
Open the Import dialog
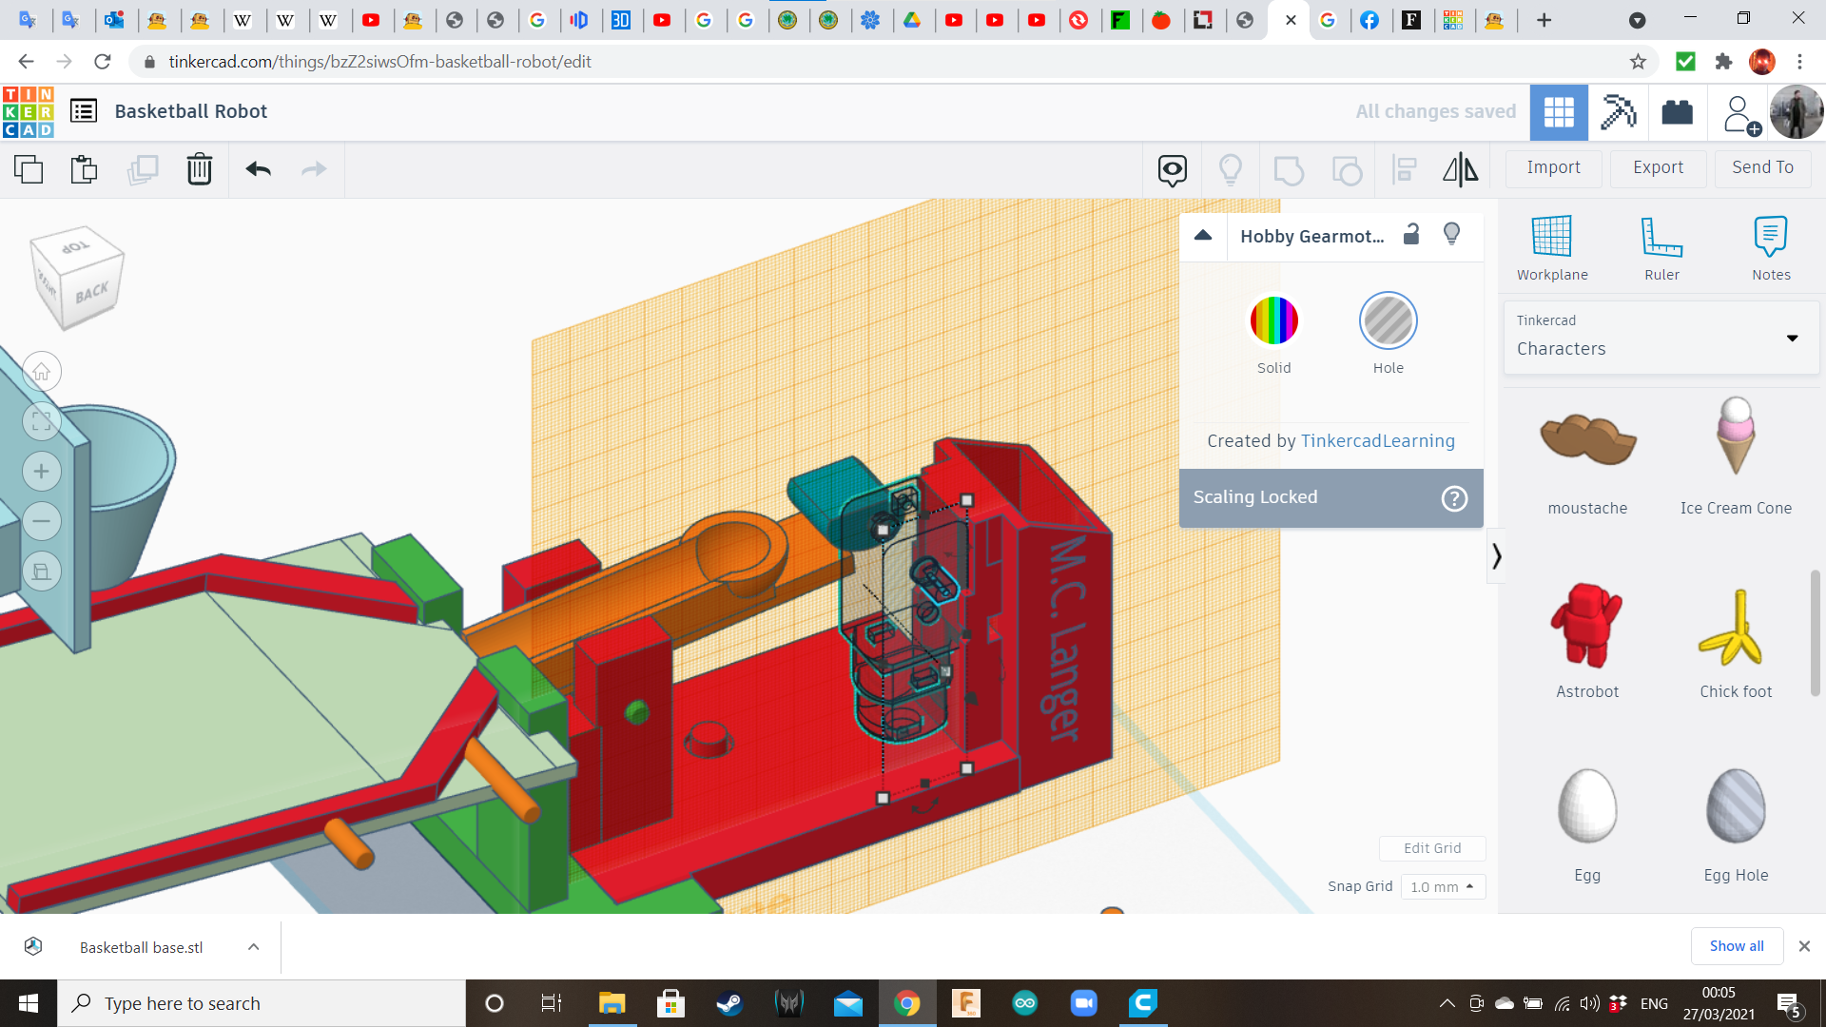[1553, 167]
